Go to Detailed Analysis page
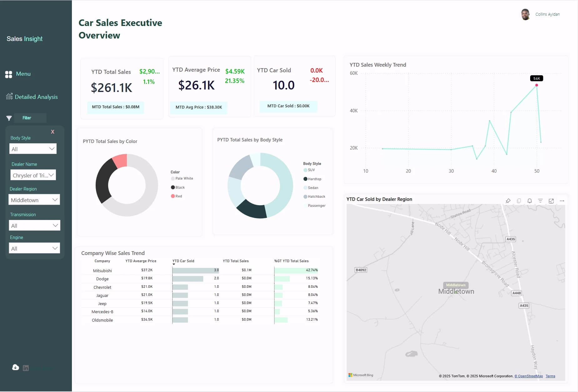 coord(36,97)
